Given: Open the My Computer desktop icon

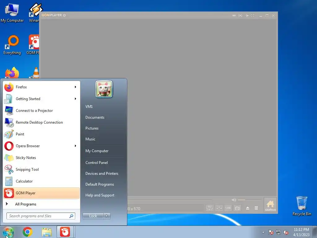Looking at the screenshot, I should pos(12,13).
